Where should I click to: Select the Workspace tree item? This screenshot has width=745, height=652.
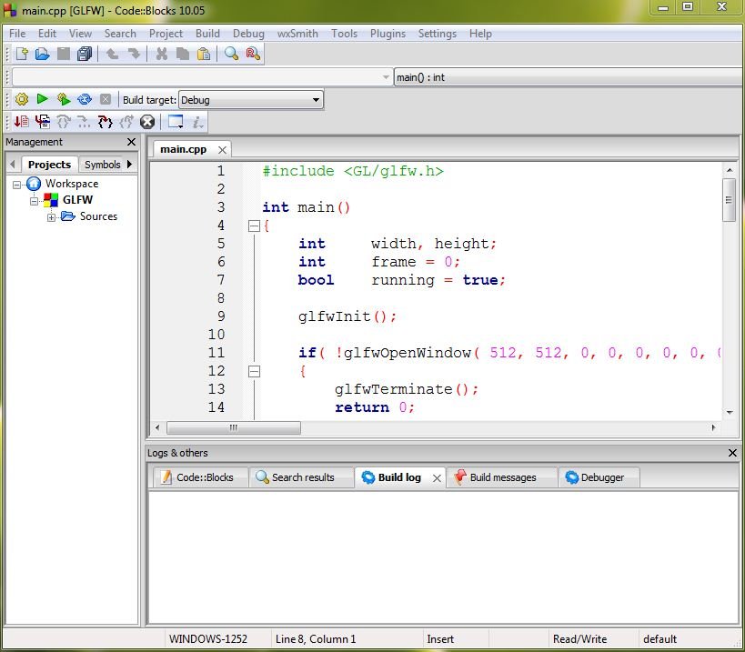pyautogui.click(x=72, y=184)
